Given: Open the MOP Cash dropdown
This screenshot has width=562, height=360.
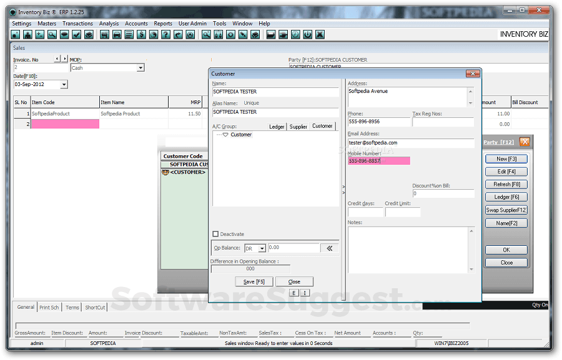Looking at the screenshot, I should pos(140,67).
